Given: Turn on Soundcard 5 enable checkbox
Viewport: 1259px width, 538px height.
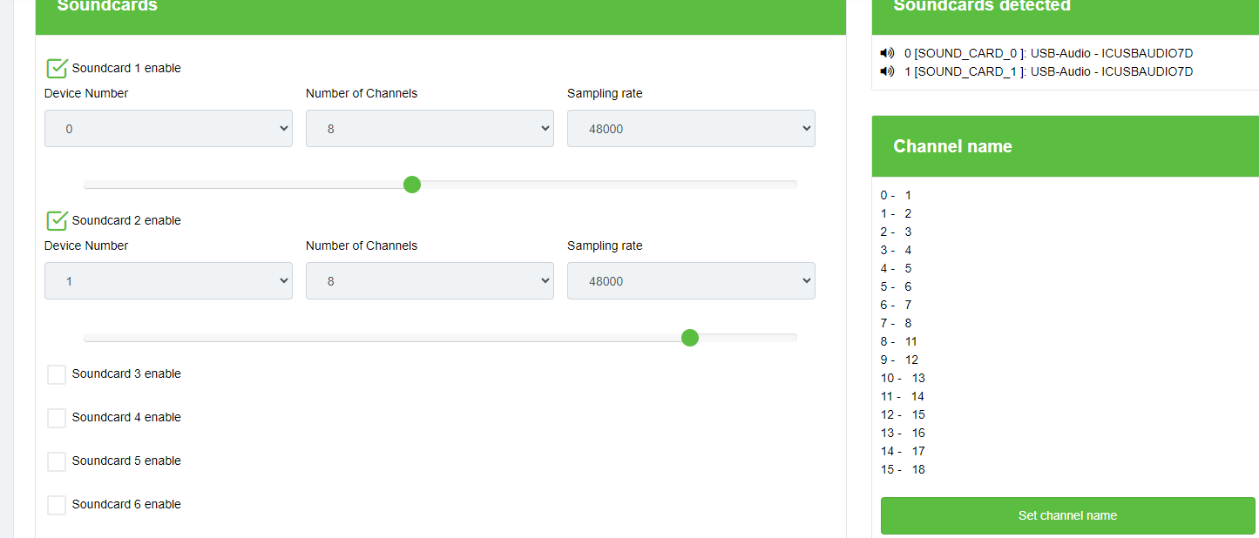Looking at the screenshot, I should click(x=57, y=461).
